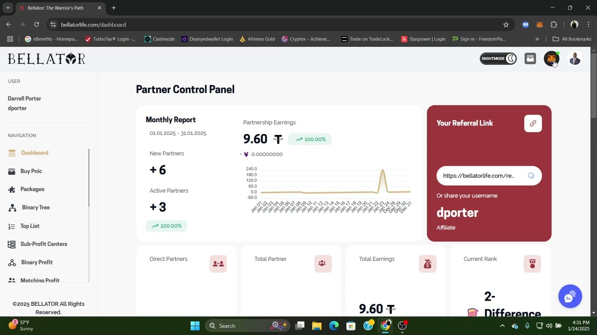597x335 pixels.
Task: Click the address bar URL
Action: pyautogui.click(x=93, y=25)
